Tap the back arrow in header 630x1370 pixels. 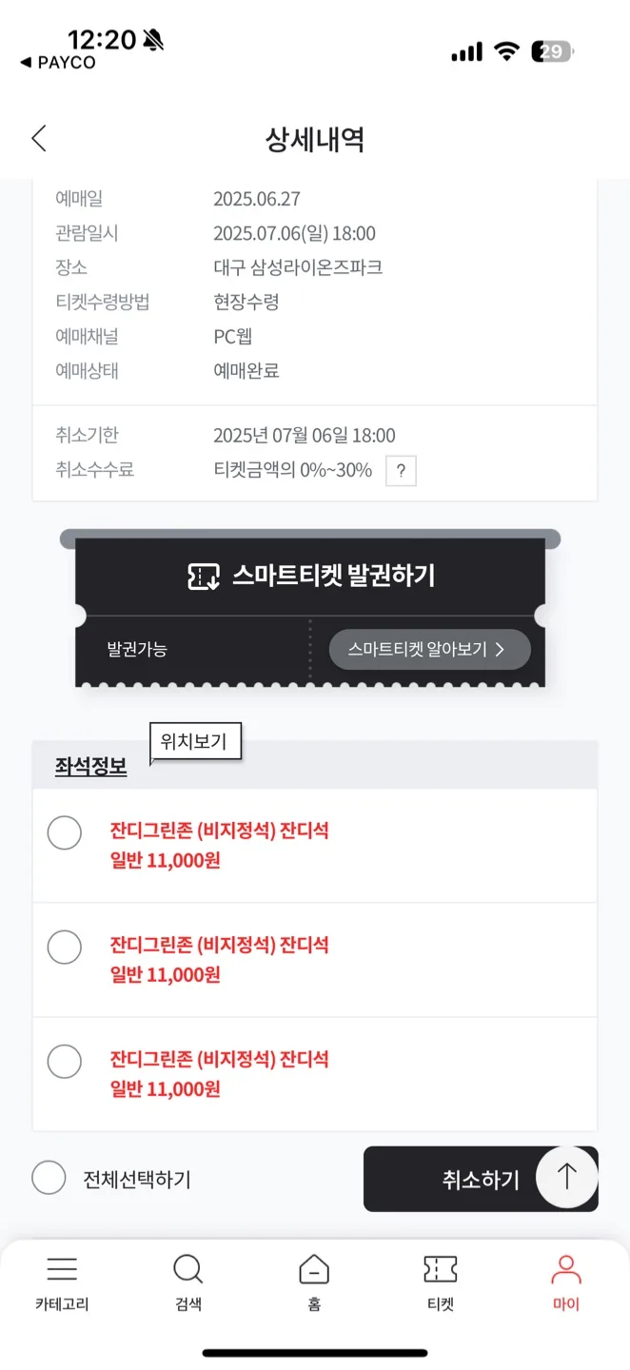[x=38, y=139]
